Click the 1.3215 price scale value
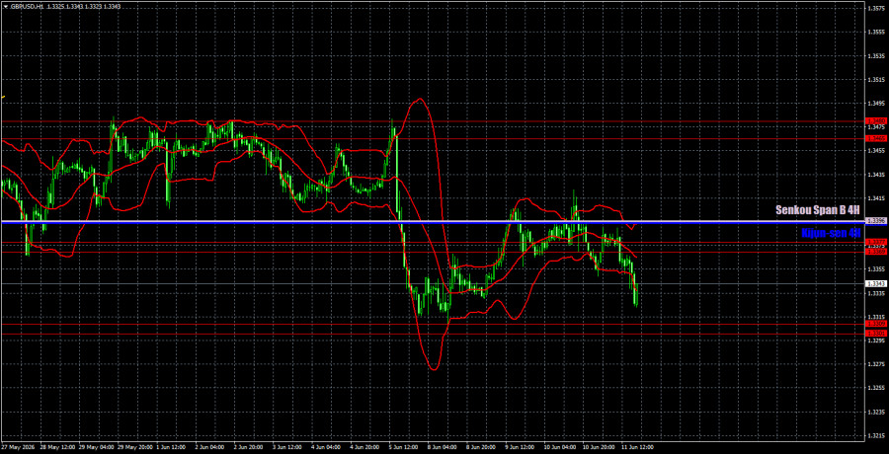Image resolution: width=889 pixels, height=454 pixels. pos(874,436)
